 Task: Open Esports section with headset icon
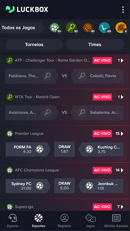pyautogui.click(x=13, y=221)
